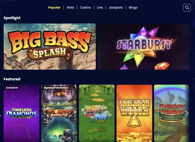Screen dimensions: 195x142
Task: Click the Signature Giveaway! badge
Action: (x=56, y=88)
